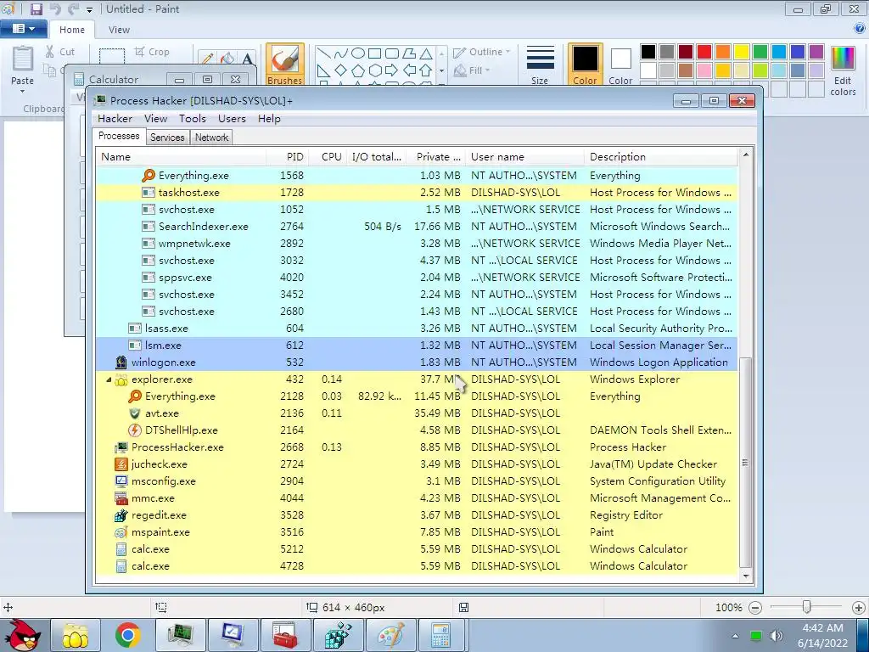Screen dimensions: 869x652
Task: Adjust the Paint zoom slider handle
Action: click(807, 608)
